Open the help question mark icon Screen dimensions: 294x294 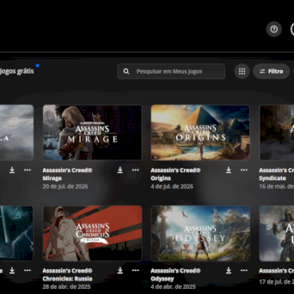pos(274,29)
